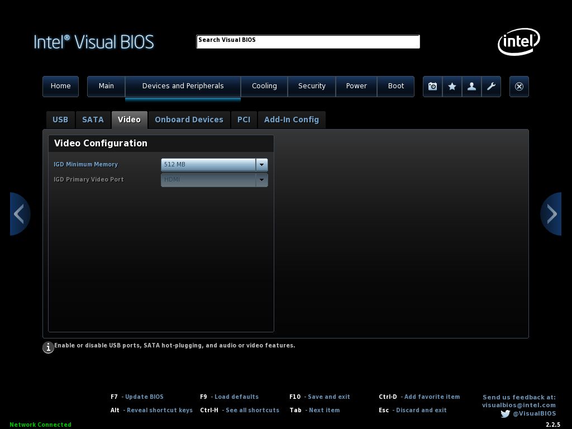Open the IGD Primary Video Port dropdown arrow
The image size is (572, 429).
click(261, 180)
